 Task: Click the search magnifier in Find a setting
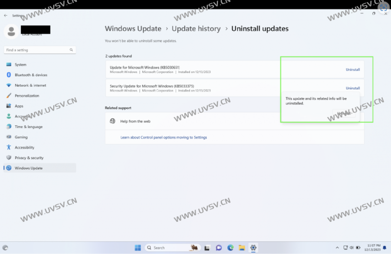coord(71,50)
